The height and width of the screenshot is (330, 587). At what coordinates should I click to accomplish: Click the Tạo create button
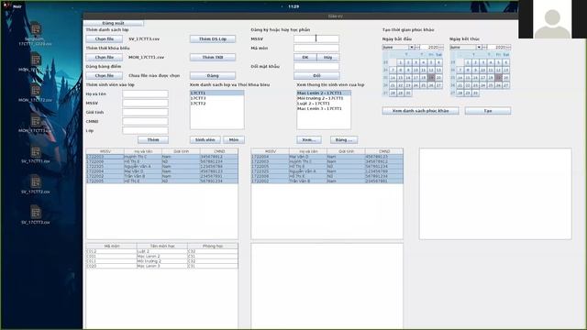[488, 111]
